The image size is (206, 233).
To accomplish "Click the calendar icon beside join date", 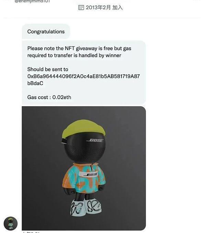I will pos(81,8).
